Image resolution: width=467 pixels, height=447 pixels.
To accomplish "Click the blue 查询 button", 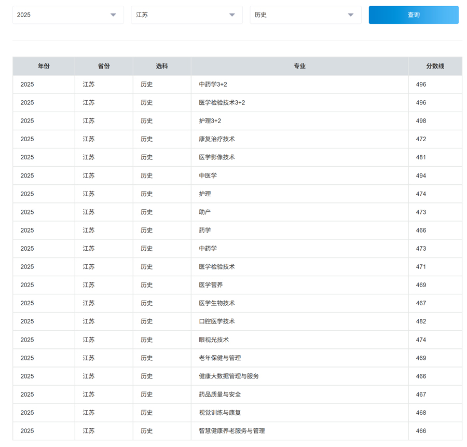I will 413,15.
